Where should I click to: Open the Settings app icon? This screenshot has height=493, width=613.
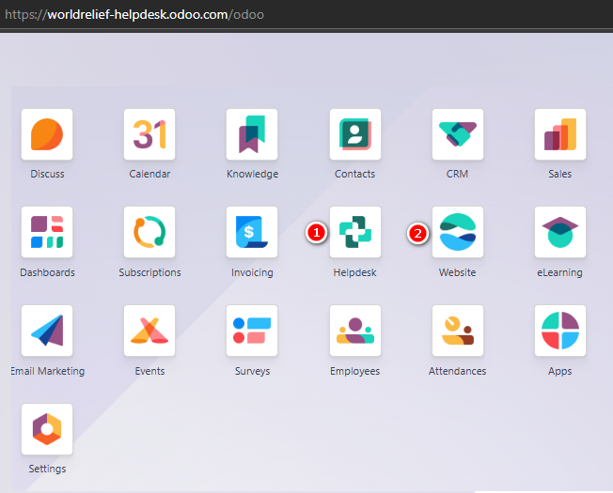coord(47,429)
